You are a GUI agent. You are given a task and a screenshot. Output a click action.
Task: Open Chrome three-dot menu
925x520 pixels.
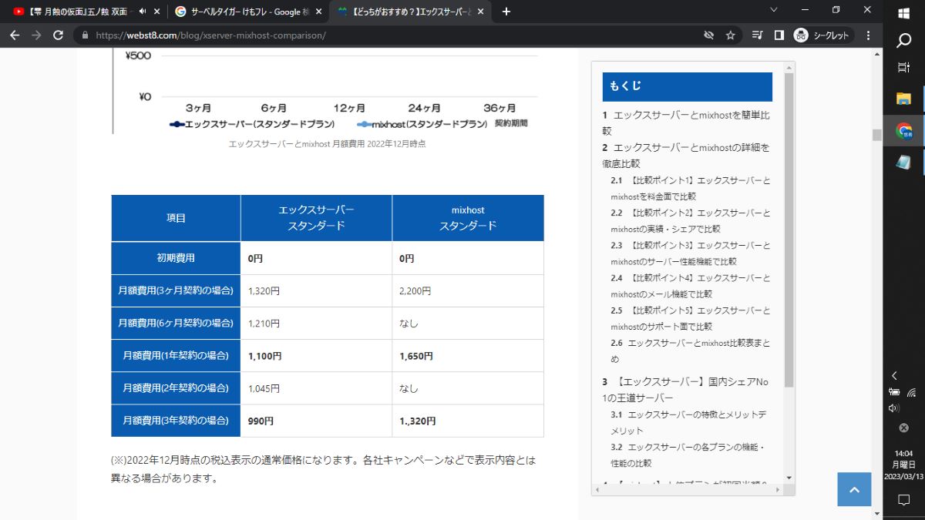869,35
